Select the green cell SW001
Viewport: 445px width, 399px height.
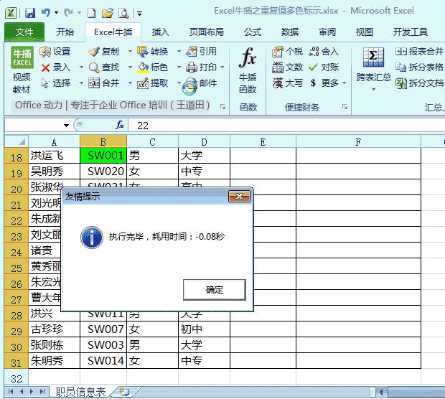coord(103,156)
